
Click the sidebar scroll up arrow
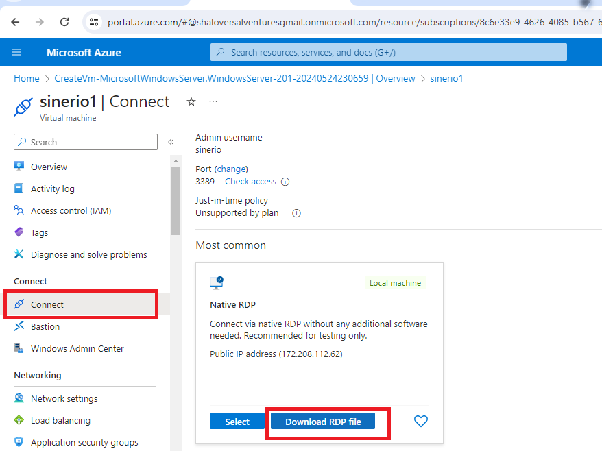176,161
